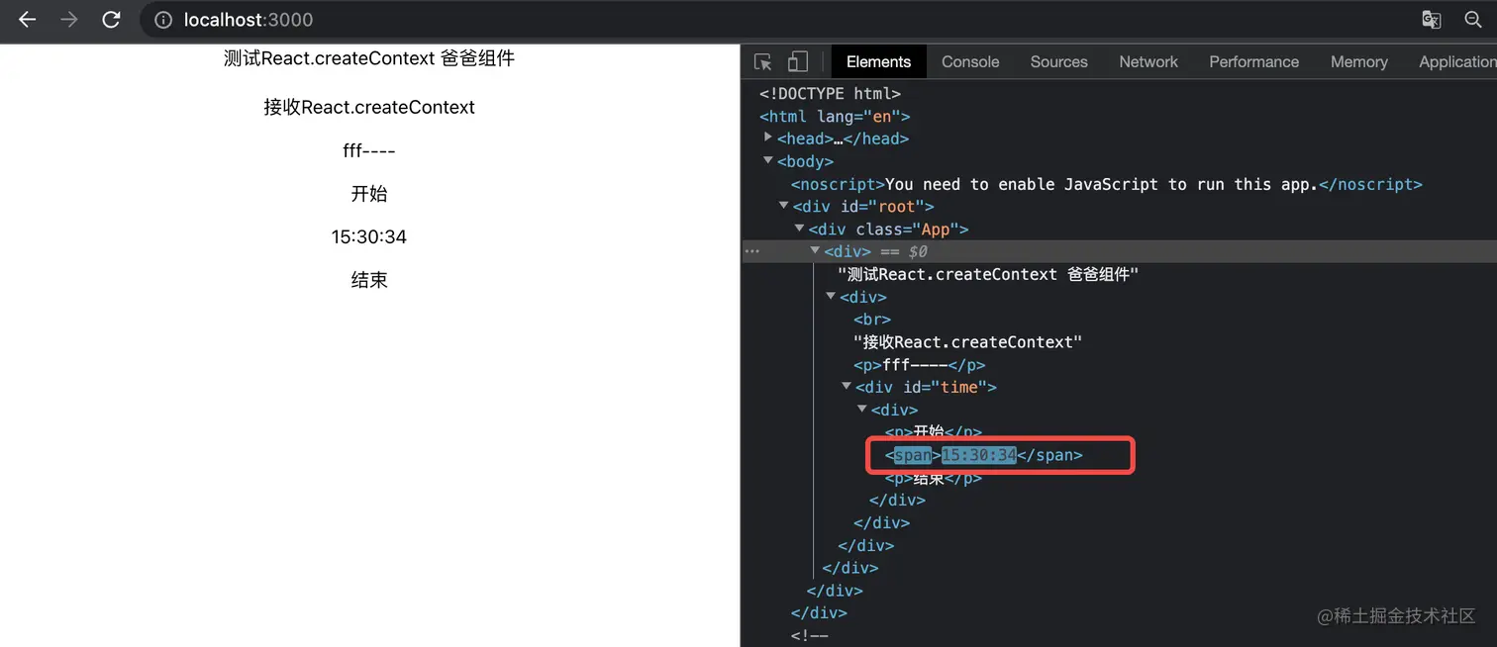Click the 结束 text on the page
This screenshot has height=647, width=1497.
click(369, 280)
